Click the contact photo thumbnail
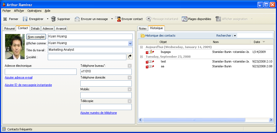Image resolution: width=277 pixels, height=133 pixels. [15, 46]
